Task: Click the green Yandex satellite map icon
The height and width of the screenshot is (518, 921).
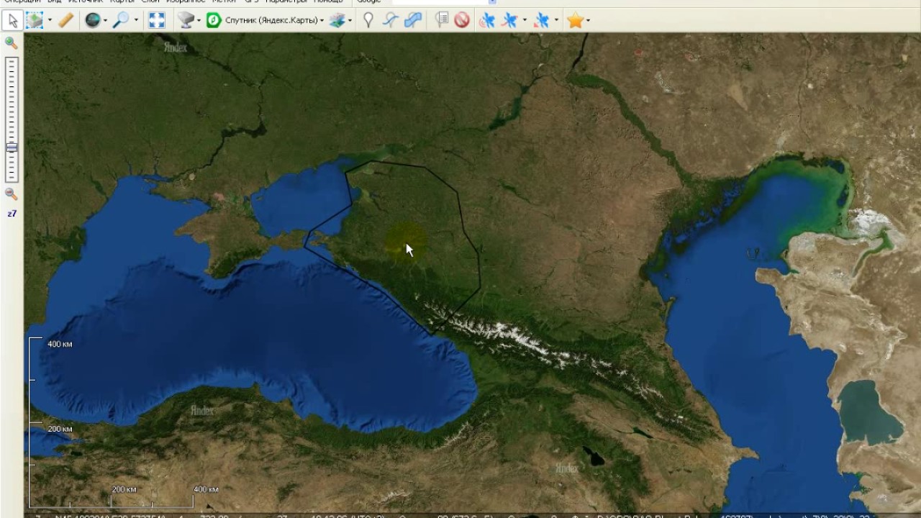Action: (214, 20)
